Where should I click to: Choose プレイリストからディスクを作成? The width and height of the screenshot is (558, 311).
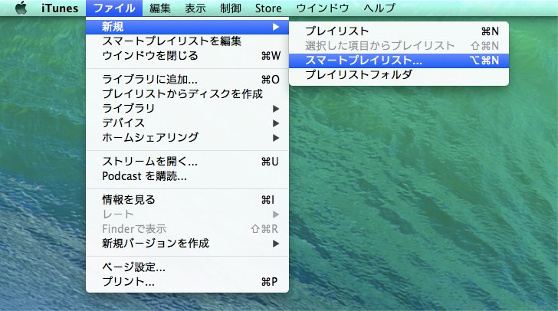click(x=187, y=94)
